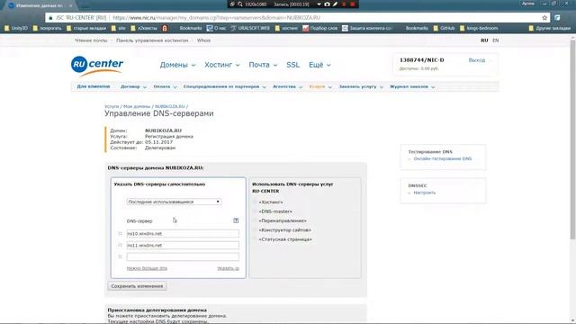This screenshot has width=576, height=324.
Task: Stop recording with the red square button
Action: (x=352, y=4)
